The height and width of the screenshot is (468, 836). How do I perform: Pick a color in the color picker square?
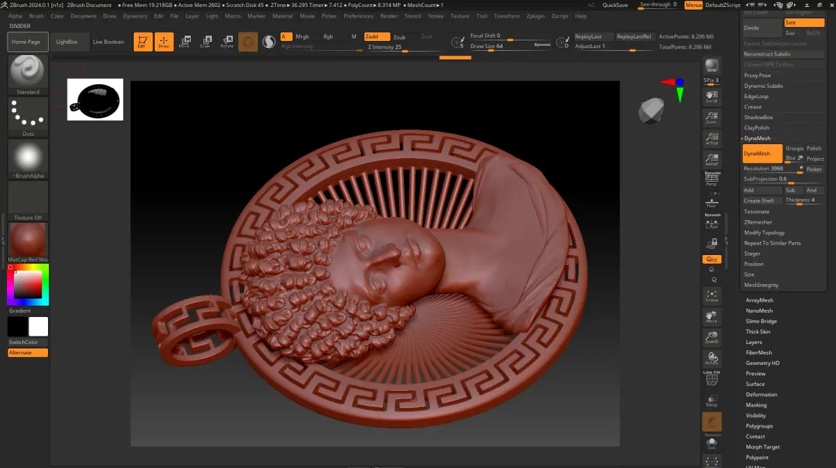click(x=28, y=284)
